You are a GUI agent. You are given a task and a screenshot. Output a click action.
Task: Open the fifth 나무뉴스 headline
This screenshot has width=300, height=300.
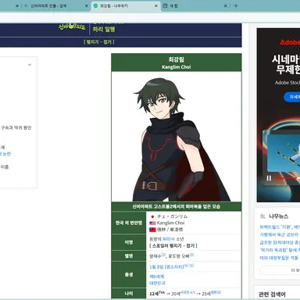[280, 258]
